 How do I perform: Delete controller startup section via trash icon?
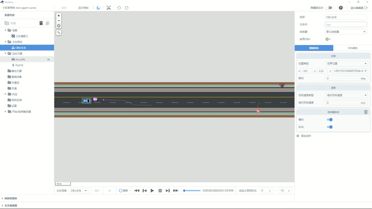click(x=365, y=112)
